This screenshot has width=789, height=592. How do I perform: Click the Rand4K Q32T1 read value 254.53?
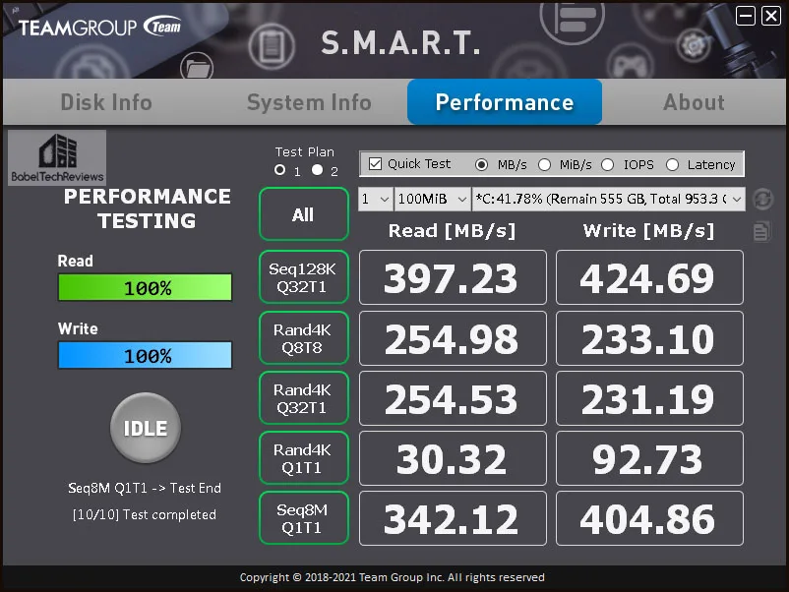453,398
